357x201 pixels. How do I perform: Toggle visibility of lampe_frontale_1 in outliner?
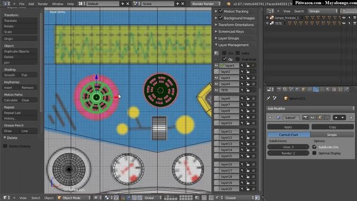(344, 17)
